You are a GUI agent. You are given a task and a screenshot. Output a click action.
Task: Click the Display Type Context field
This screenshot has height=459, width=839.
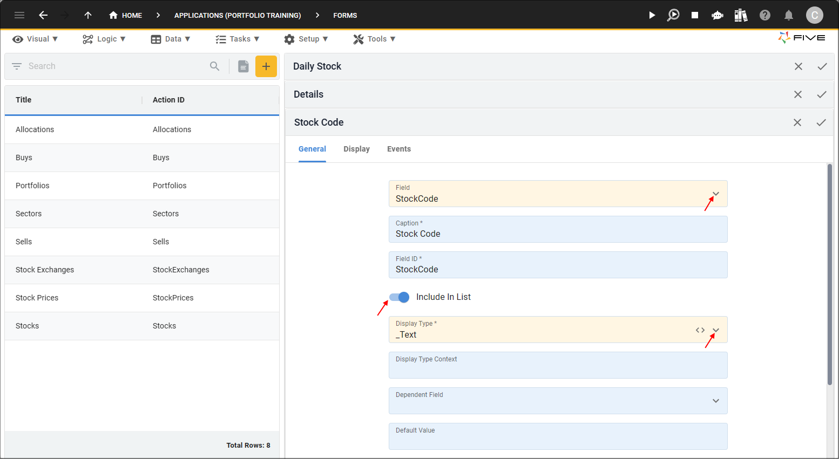[x=558, y=365]
